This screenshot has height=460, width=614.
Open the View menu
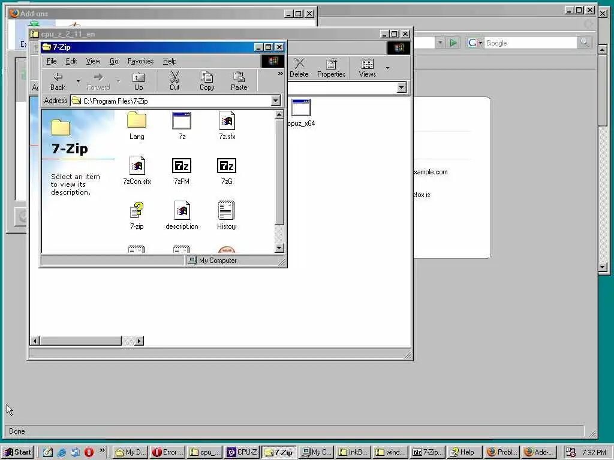(93, 61)
